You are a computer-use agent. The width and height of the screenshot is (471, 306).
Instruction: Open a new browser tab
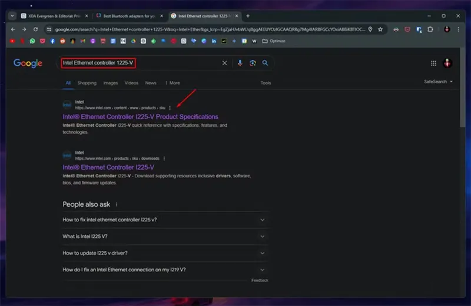(248, 16)
